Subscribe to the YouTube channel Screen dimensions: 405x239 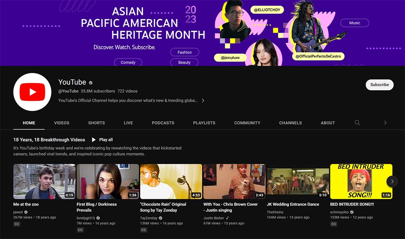pyautogui.click(x=379, y=85)
